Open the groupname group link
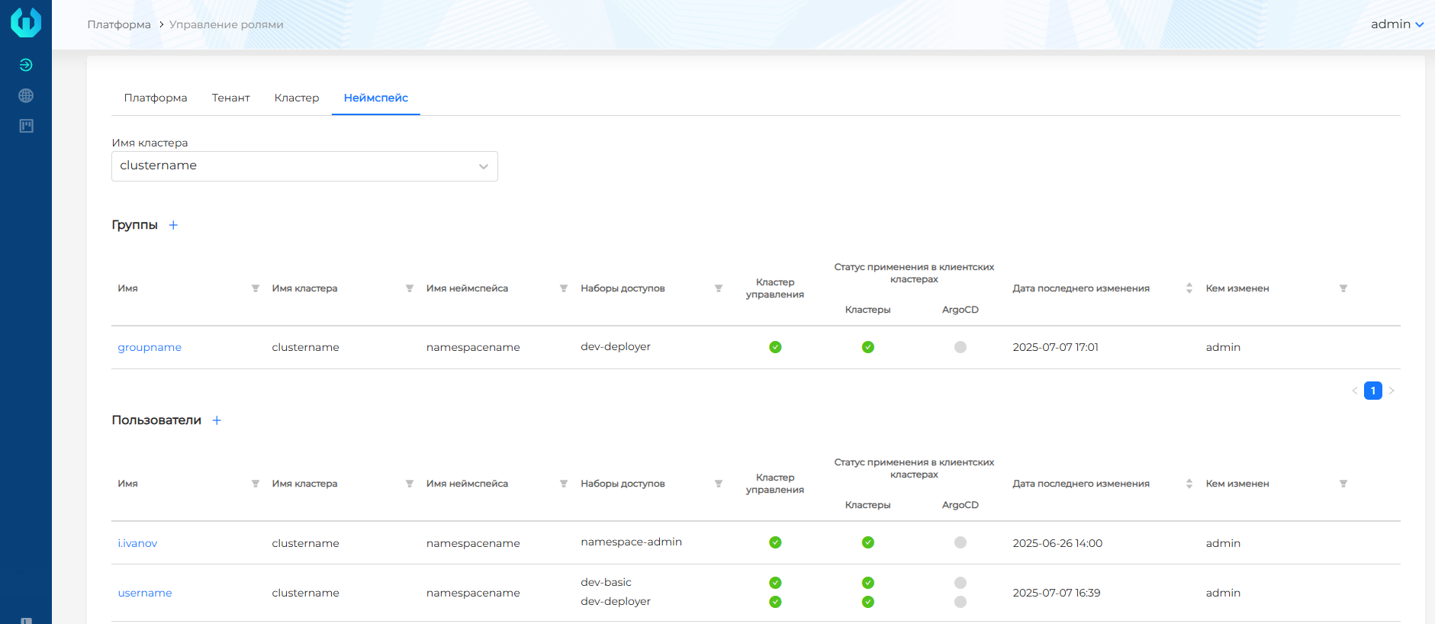1435x624 pixels. pos(150,347)
